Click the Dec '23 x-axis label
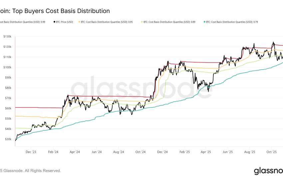 [x=31, y=152]
